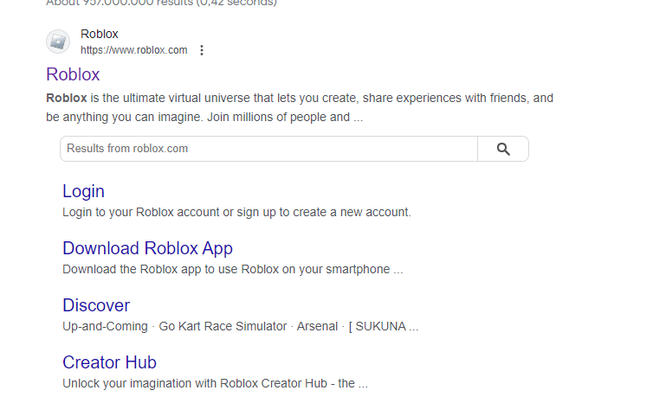Click inside the Results from roblox.com field

point(269,149)
